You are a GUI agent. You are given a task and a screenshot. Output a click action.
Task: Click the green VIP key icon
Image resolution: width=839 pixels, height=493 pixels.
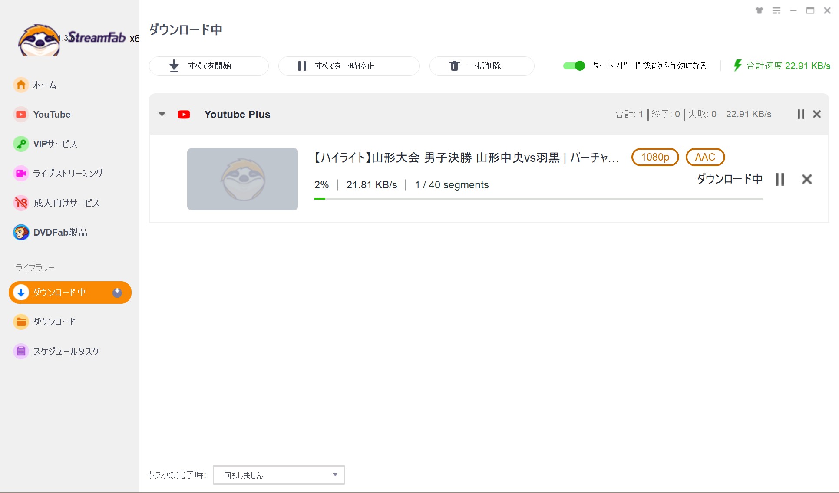pos(21,144)
